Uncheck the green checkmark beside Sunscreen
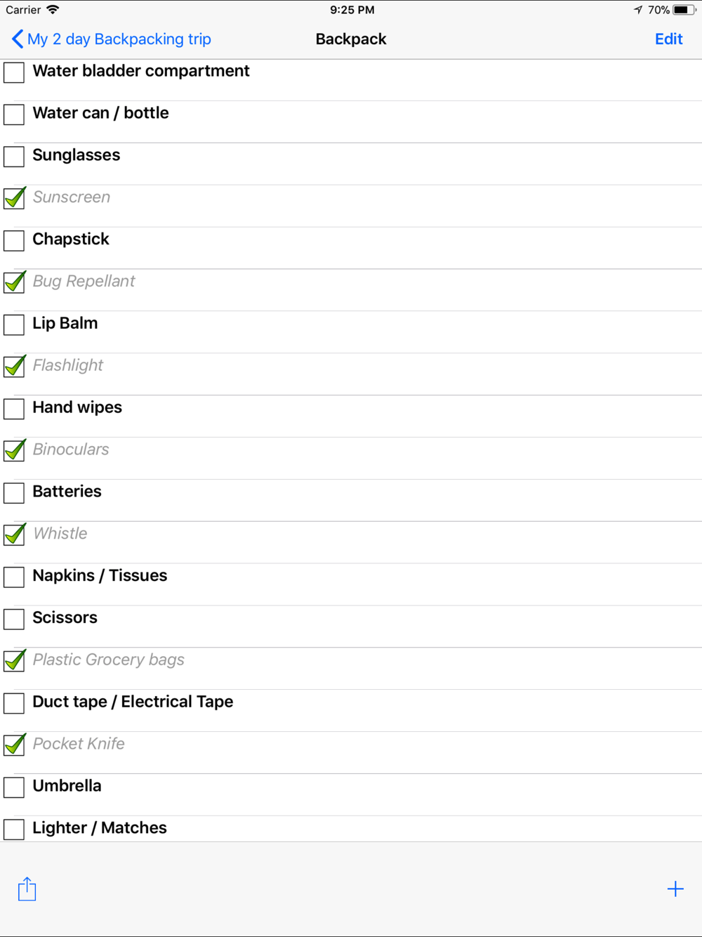 click(15, 197)
